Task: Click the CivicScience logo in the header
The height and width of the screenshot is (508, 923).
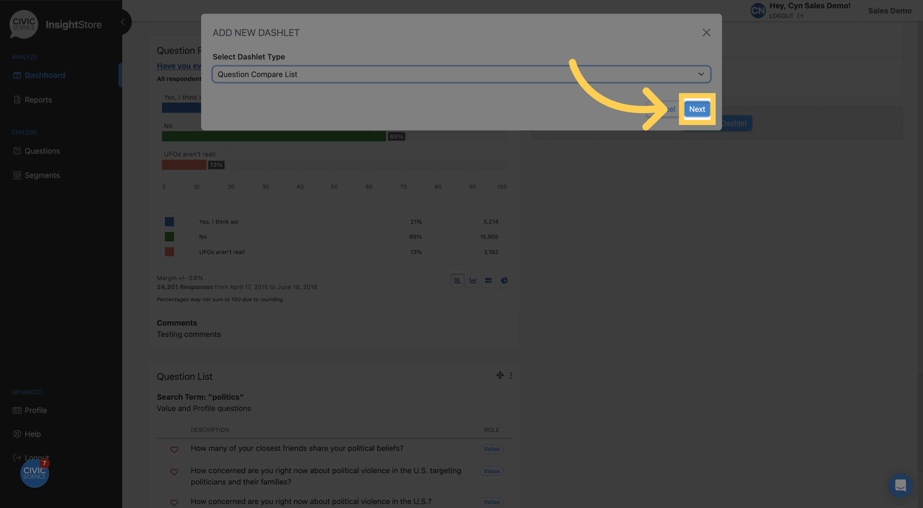Action: coord(24,24)
